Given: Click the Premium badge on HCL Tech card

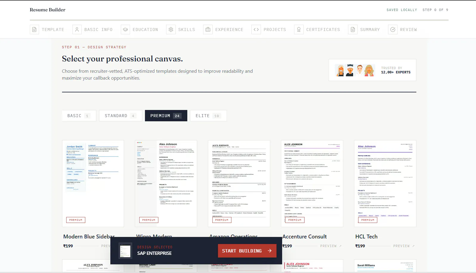Looking at the screenshot, I should pyautogui.click(x=367, y=220).
